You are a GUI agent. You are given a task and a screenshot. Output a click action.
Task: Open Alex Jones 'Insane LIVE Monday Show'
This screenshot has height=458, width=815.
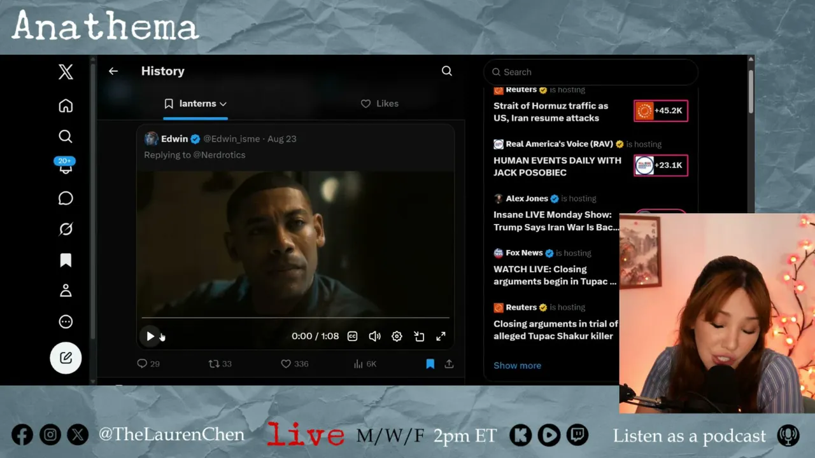pos(556,221)
